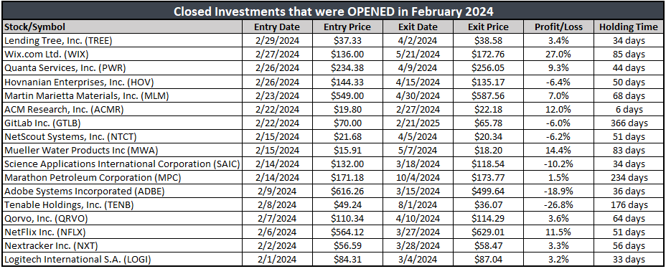The width and height of the screenshot is (666, 269).
Task: Click SAIC loss cell showing -10.2%
Action: click(559, 164)
